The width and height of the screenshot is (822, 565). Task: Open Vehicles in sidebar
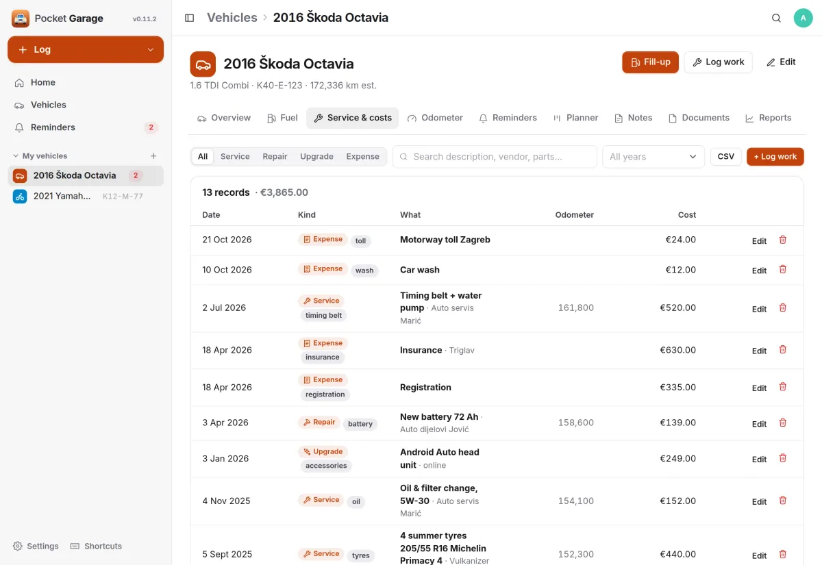(x=86, y=105)
